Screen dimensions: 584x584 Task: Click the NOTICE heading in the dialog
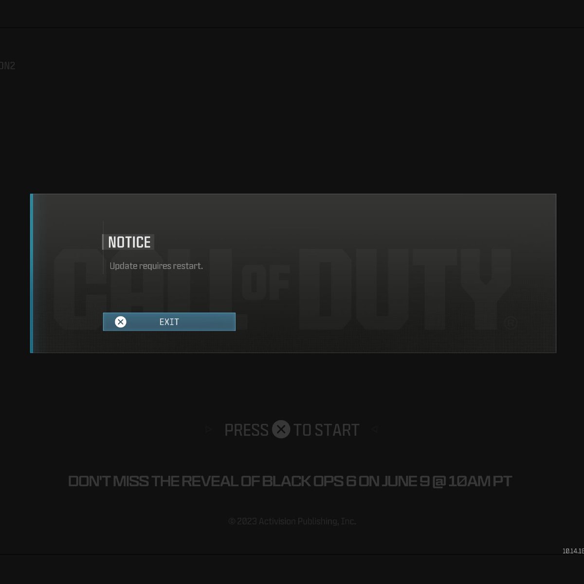click(x=129, y=242)
